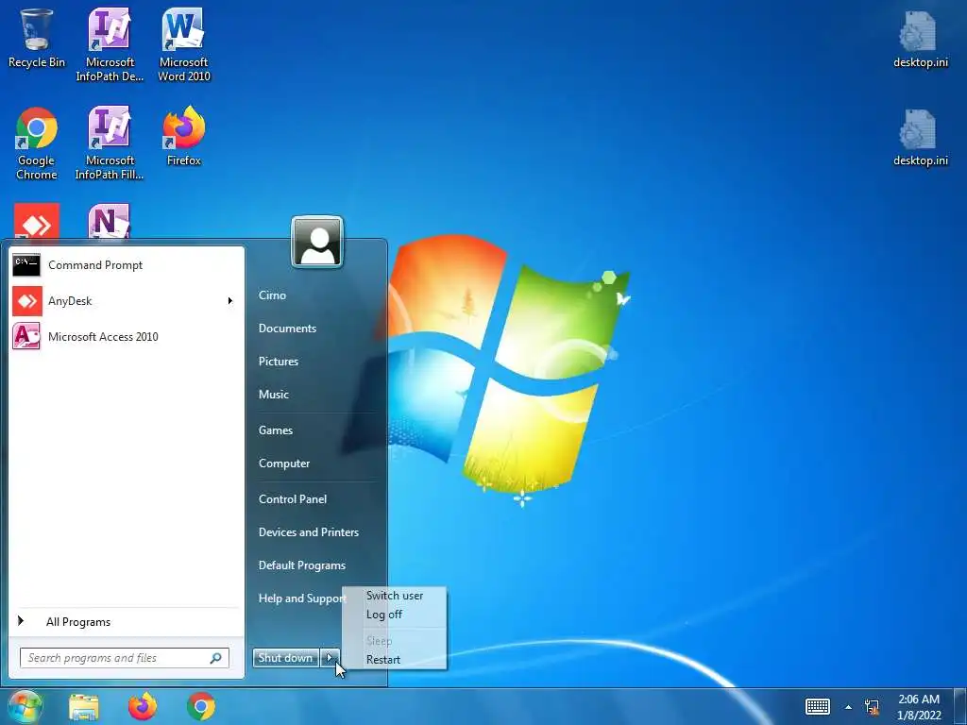Viewport: 967px width, 725px height.
Task: Click the Shut down button
Action: tap(285, 658)
